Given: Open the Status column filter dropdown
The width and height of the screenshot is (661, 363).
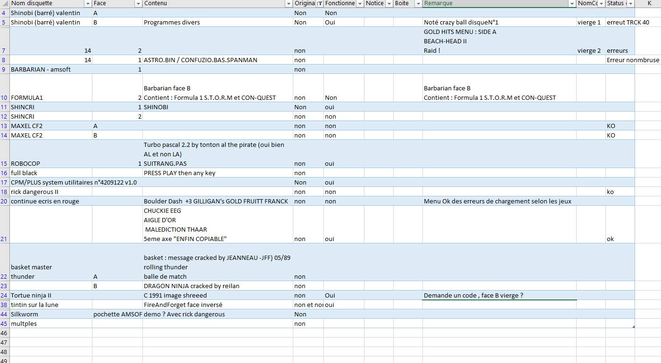Looking at the screenshot, I should (x=630, y=4).
